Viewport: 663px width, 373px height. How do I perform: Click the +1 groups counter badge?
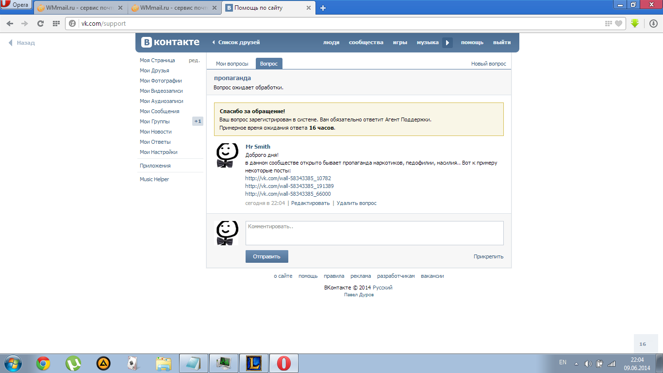[198, 121]
